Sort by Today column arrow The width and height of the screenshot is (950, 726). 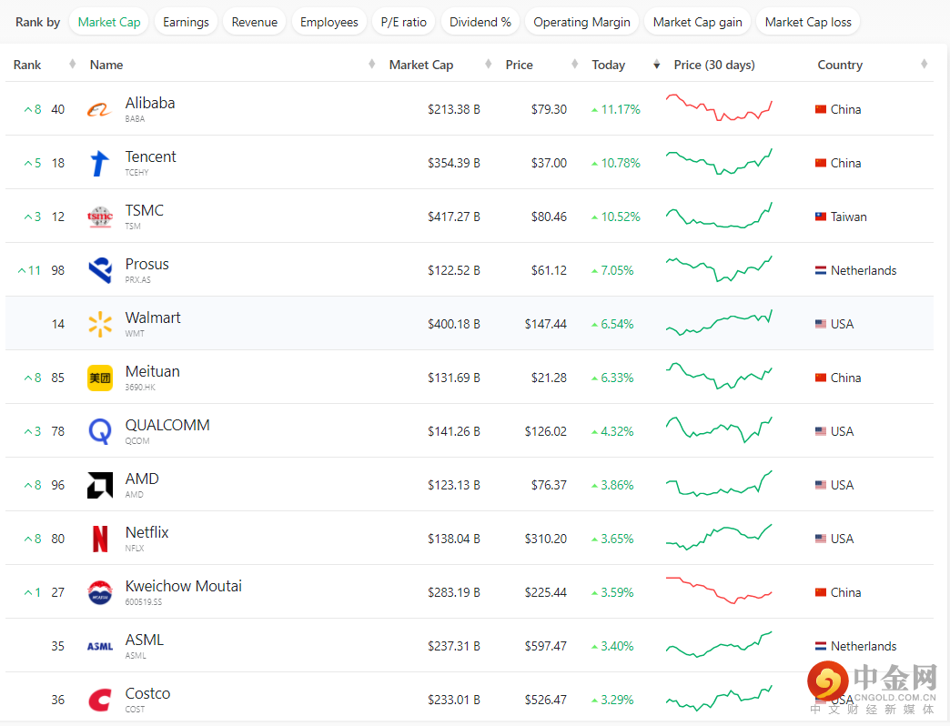pos(657,65)
